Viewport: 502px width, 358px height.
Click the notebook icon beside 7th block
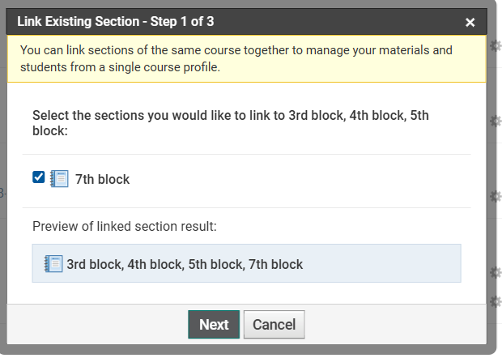pyautogui.click(x=58, y=179)
